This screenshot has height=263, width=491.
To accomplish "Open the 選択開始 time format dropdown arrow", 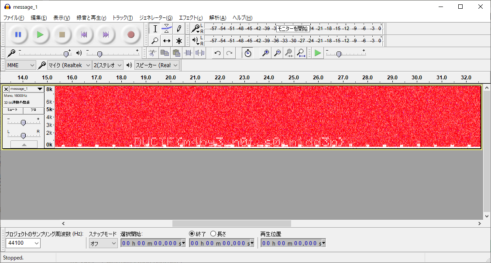I will pyautogui.click(x=184, y=243).
